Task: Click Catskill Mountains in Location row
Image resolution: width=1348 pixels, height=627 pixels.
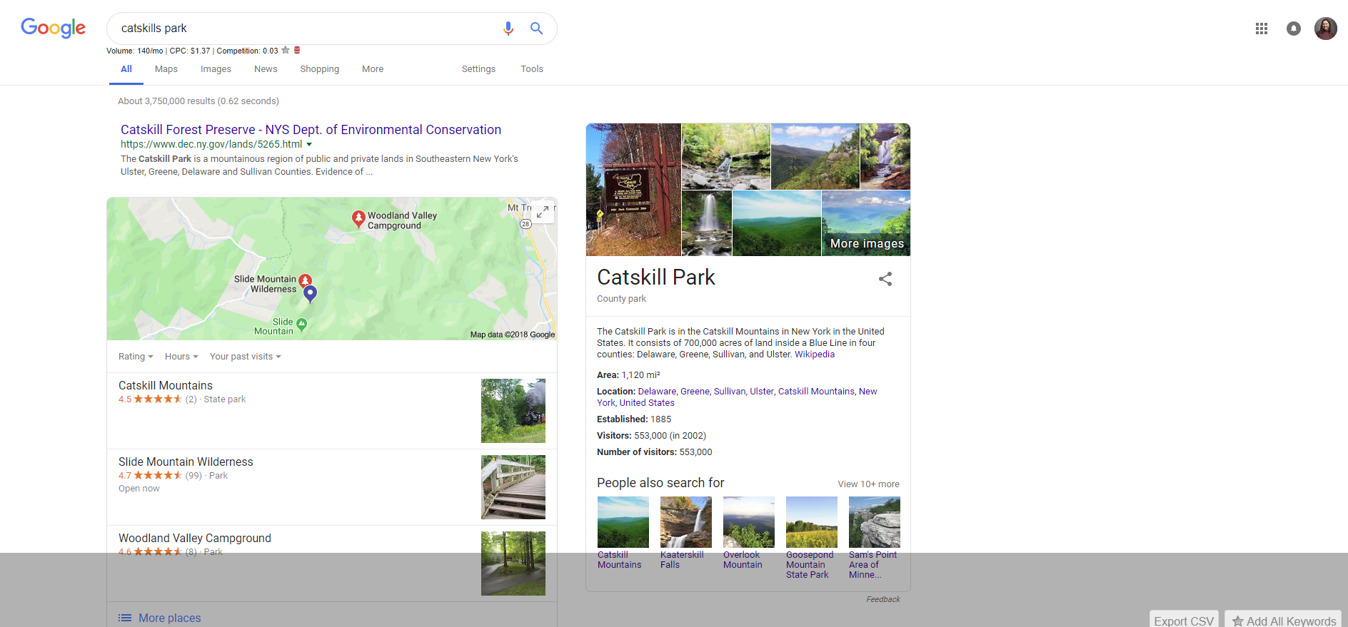Action: tap(816, 392)
